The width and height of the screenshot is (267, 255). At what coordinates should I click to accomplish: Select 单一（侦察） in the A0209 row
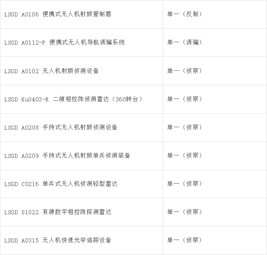tap(185, 156)
